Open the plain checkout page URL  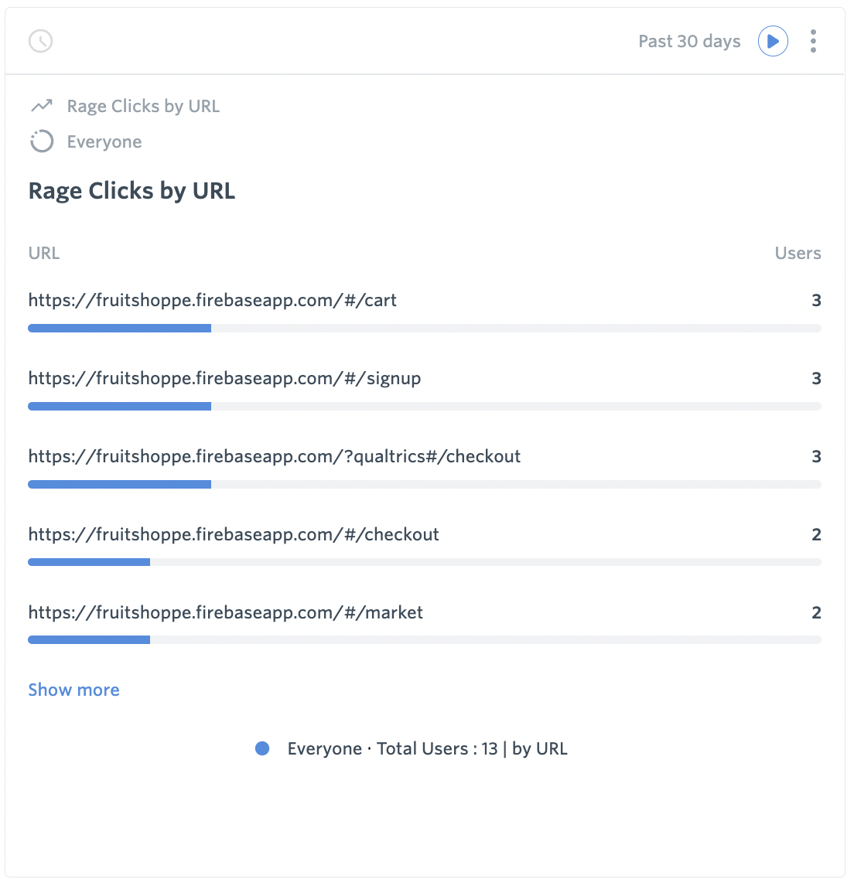click(x=234, y=533)
